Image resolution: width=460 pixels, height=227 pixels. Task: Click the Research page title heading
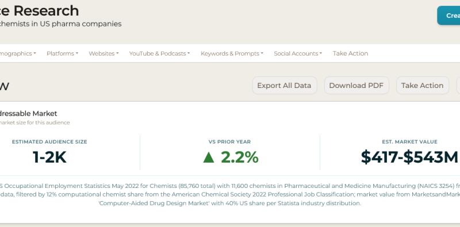click(x=39, y=11)
